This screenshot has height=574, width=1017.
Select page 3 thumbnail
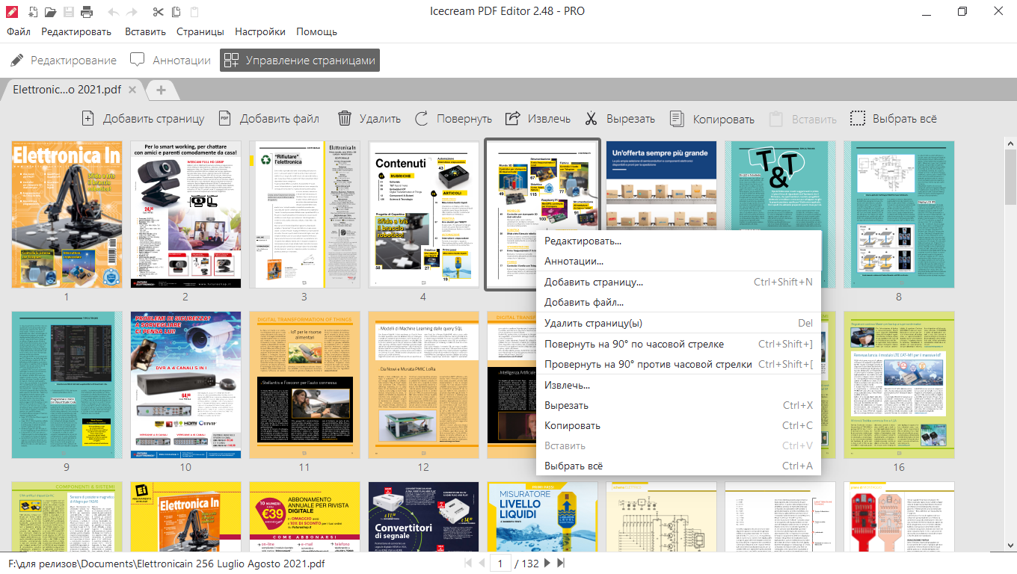pos(304,215)
